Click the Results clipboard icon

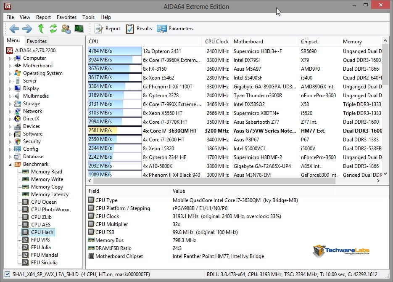click(x=130, y=29)
